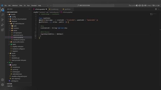Go forward with the navigation arrow
Image resolution: width=161 pixels, height=90 pixels.
coord(51,5)
